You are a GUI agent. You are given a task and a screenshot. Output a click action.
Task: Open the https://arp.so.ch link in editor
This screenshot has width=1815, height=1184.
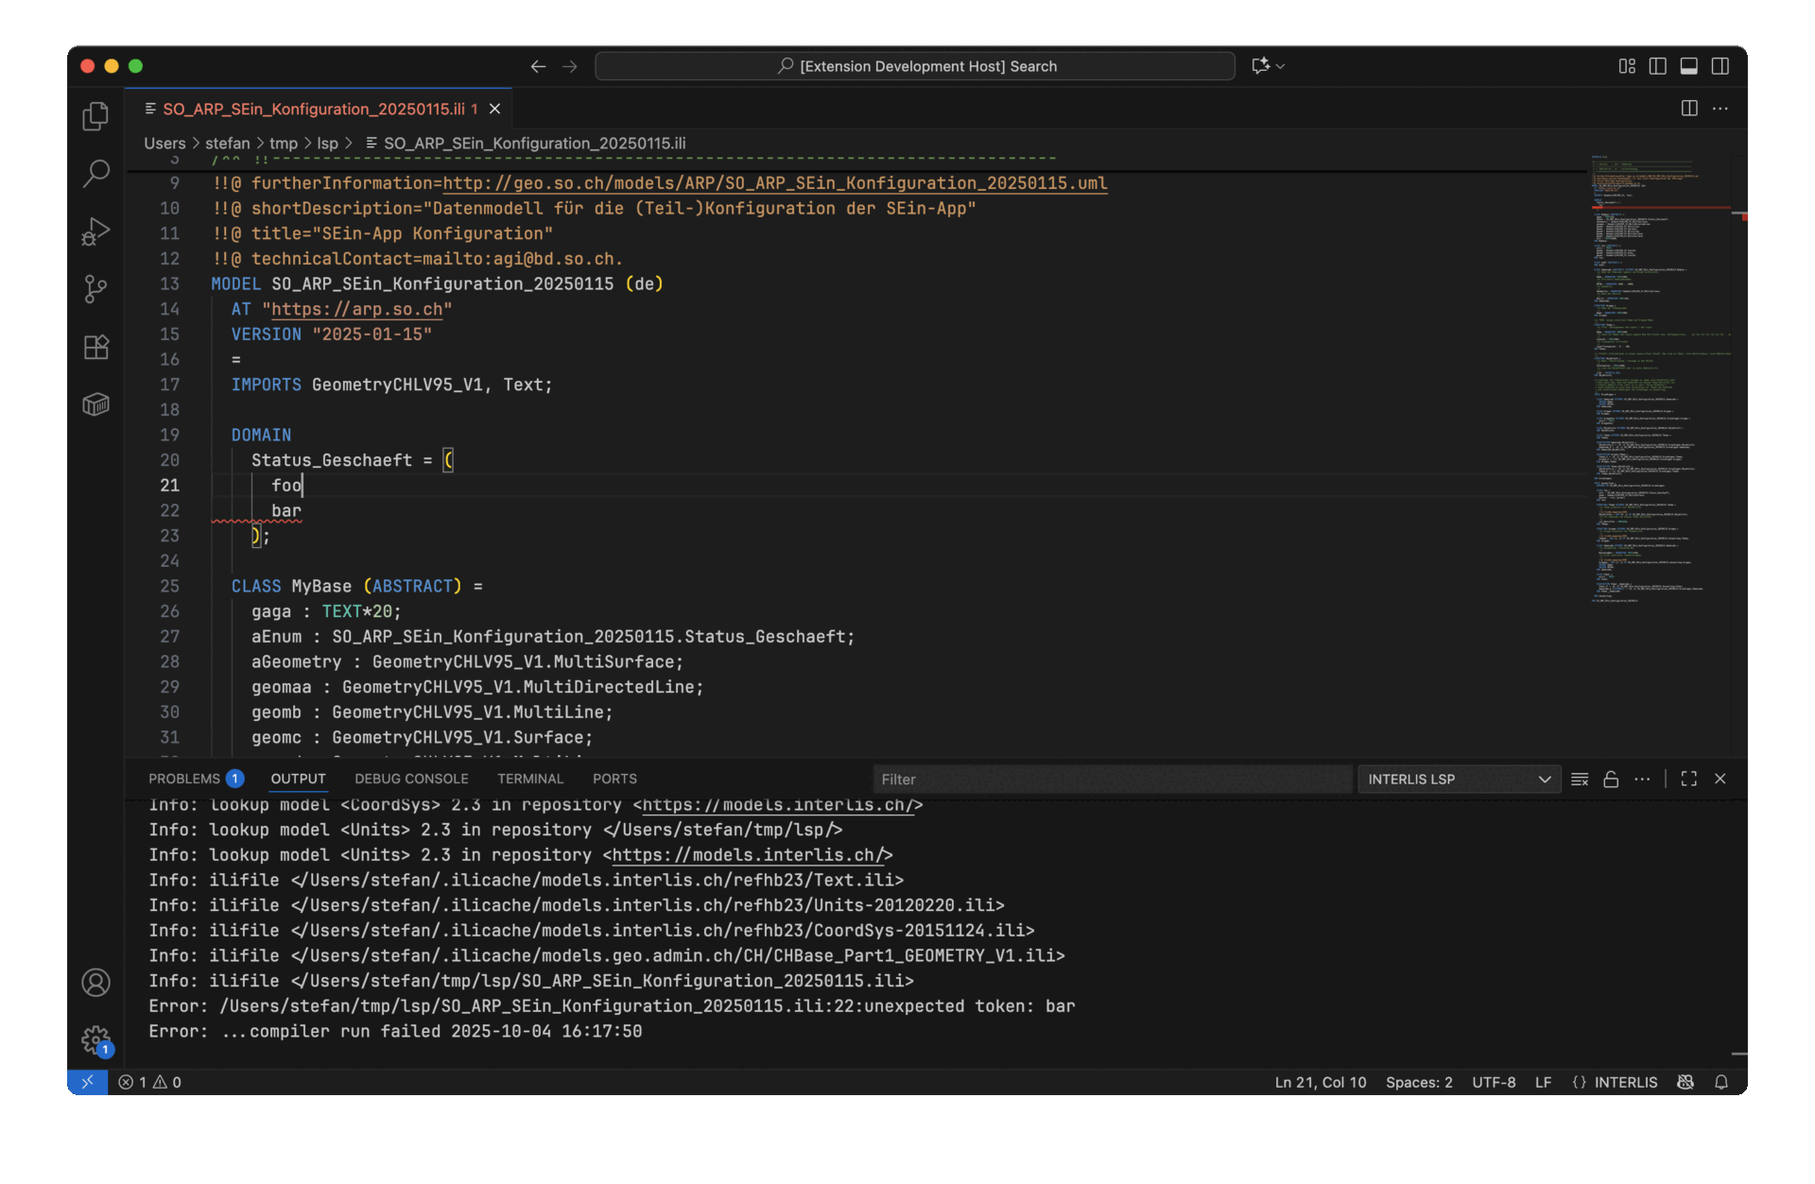[x=356, y=309]
